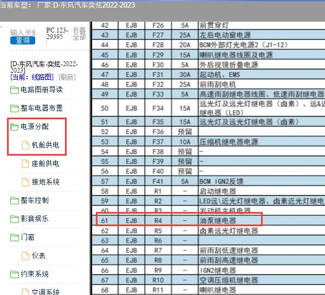Open the 空调系统 page
The height and width of the screenshot is (295, 325).
click(45, 292)
